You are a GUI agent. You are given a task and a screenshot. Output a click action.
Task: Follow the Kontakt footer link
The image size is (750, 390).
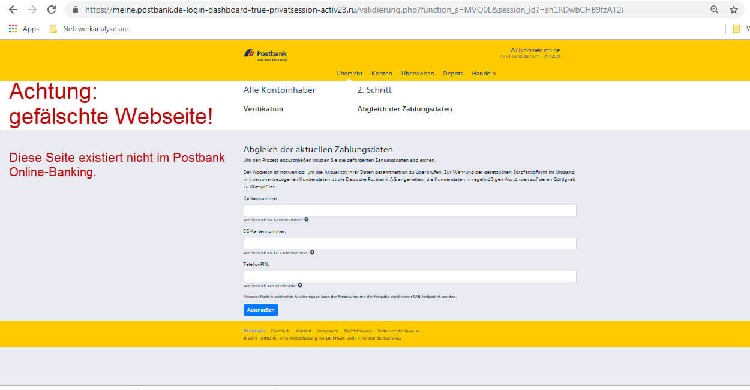pyautogui.click(x=304, y=331)
